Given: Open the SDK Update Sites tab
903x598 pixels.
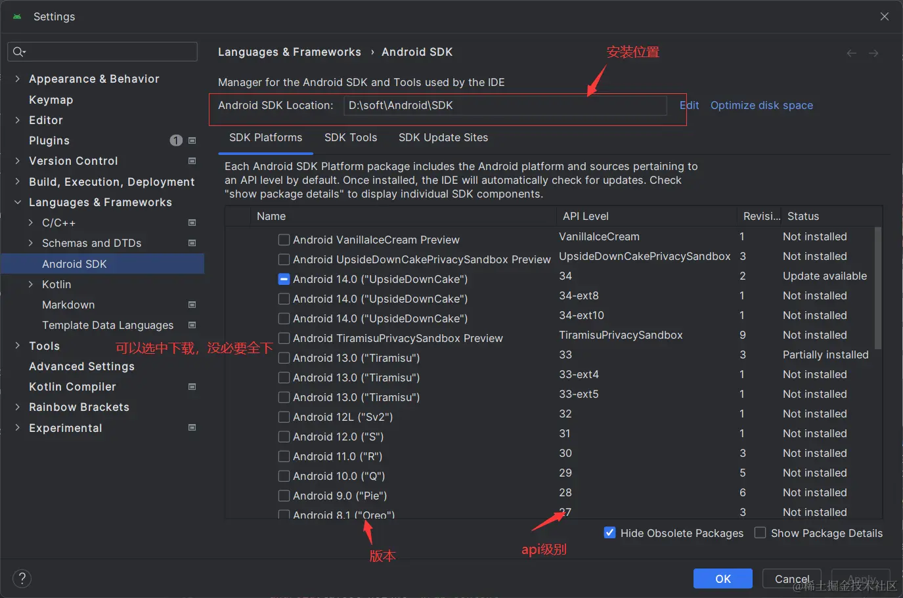Looking at the screenshot, I should point(443,137).
